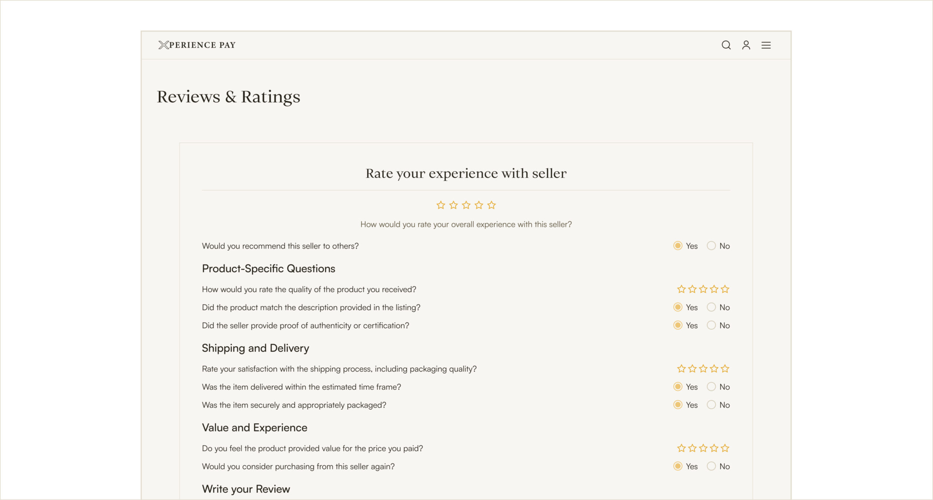This screenshot has height=500, width=933.
Task: Rate overall experience three stars
Action: pos(466,205)
